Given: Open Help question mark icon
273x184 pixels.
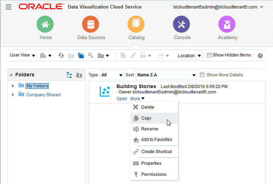Looking at the screenshot, I should tap(260, 56).
